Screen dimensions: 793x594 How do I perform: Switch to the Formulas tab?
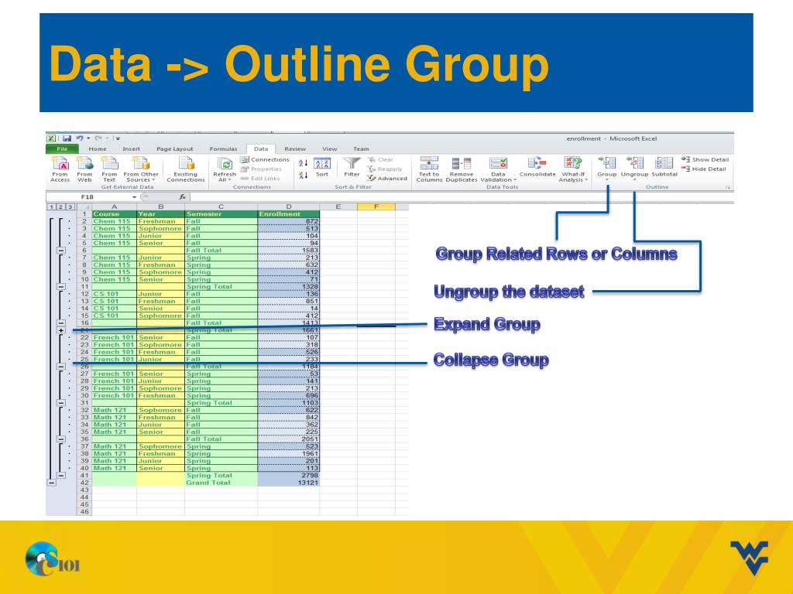tap(224, 149)
